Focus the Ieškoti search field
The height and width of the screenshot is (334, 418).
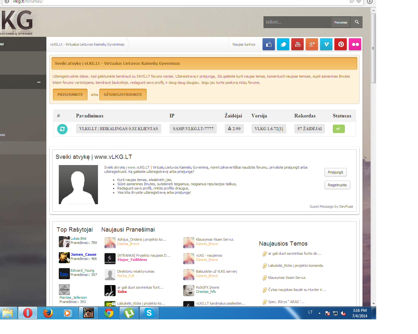point(297,22)
